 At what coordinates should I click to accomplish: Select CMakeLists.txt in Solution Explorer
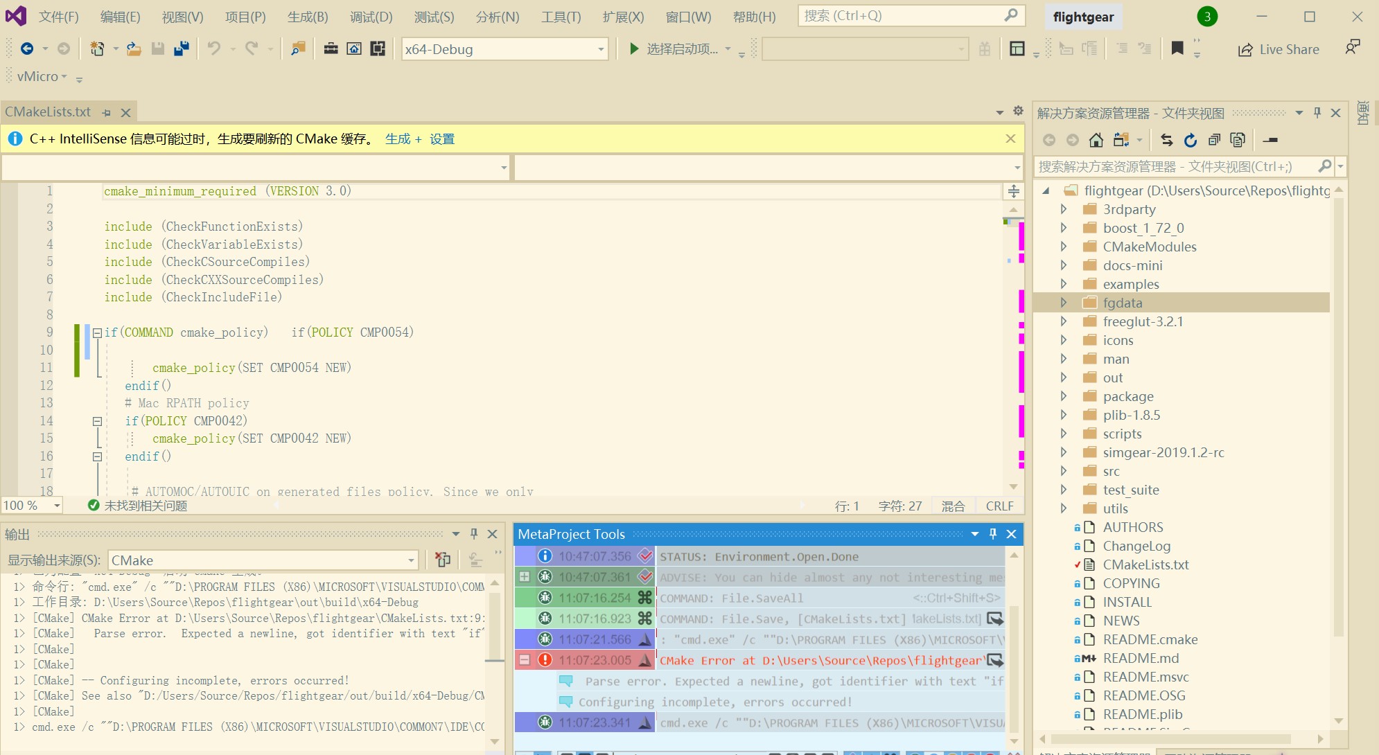(x=1145, y=565)
